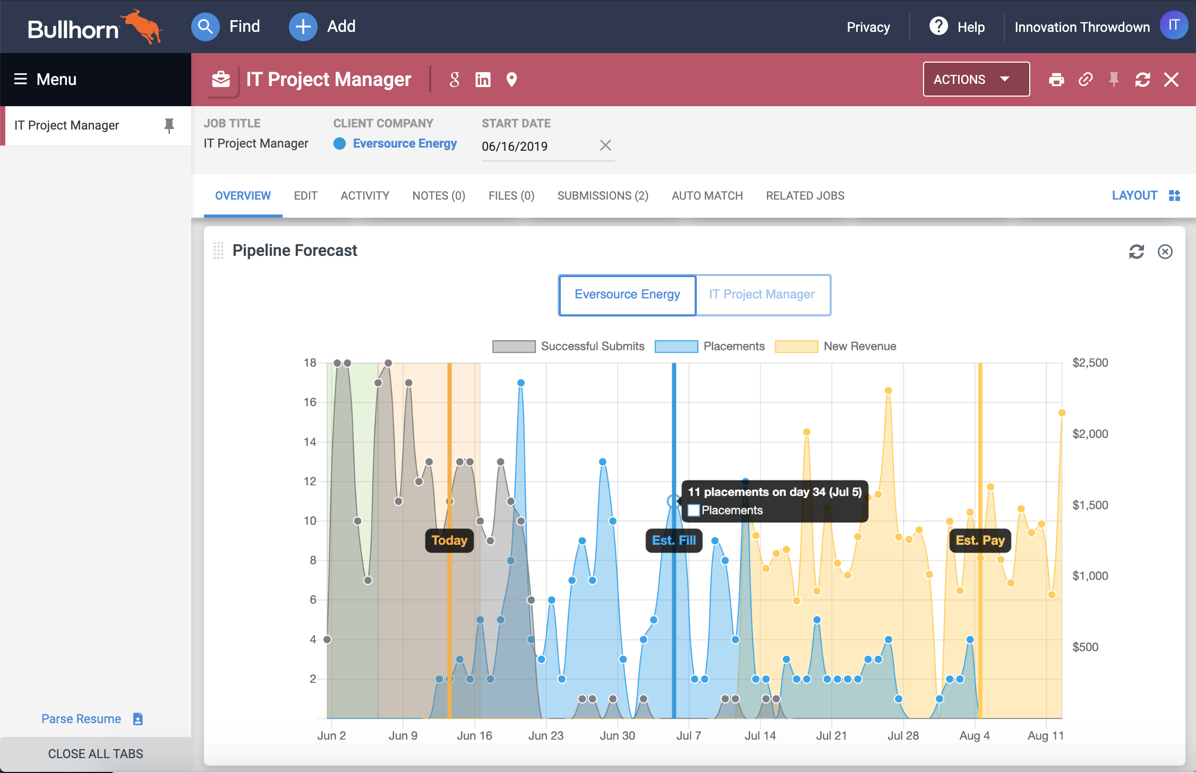
Task: Click the map location pin icon
Action: click(511, 80)
